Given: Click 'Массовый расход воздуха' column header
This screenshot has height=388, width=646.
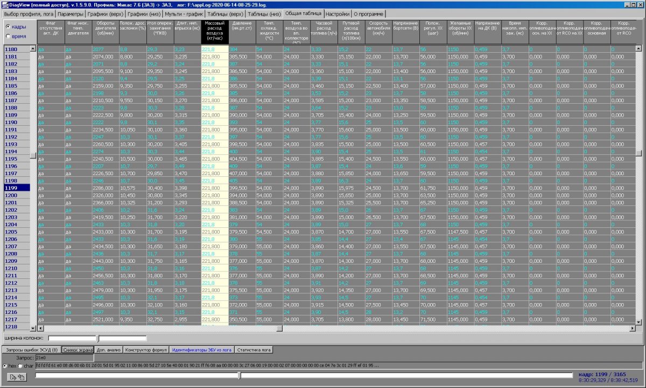Looking at the screenshot, I should click(x=215, y=32).
